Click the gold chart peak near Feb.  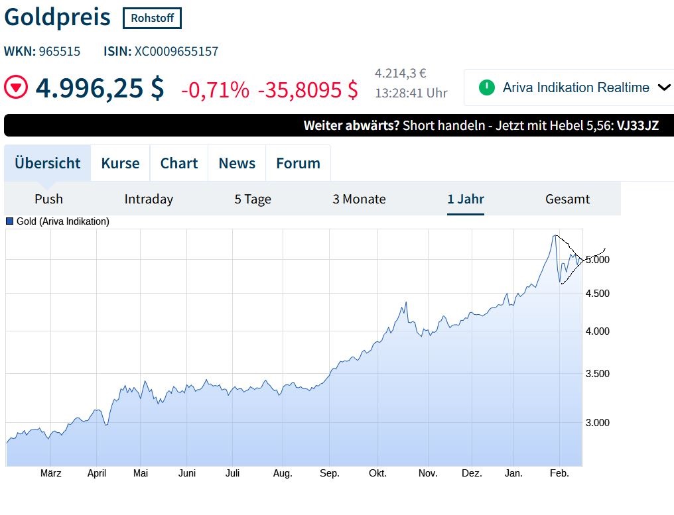pos(554,236)
